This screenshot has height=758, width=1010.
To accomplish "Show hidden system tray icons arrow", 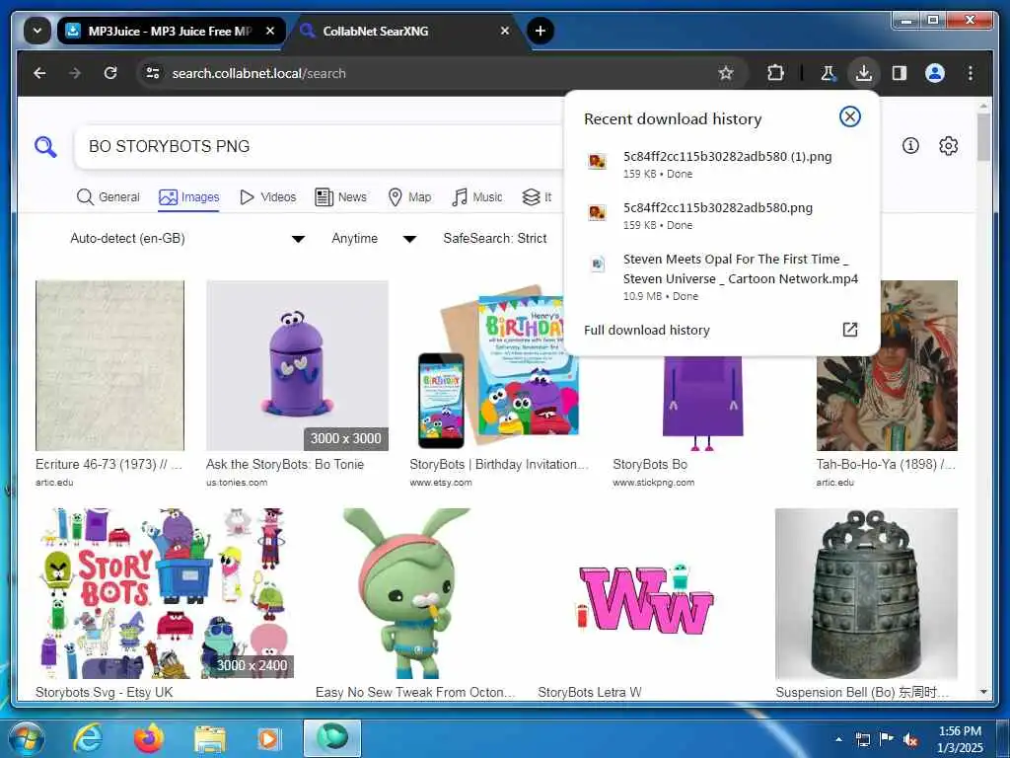I will pos(838,739).
